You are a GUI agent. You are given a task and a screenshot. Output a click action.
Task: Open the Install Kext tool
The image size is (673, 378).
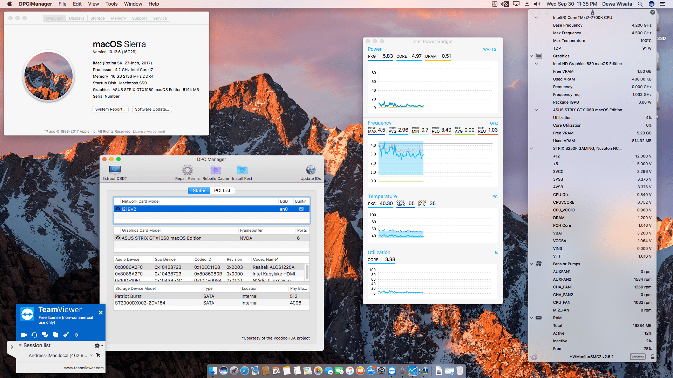tap(242, 171)
